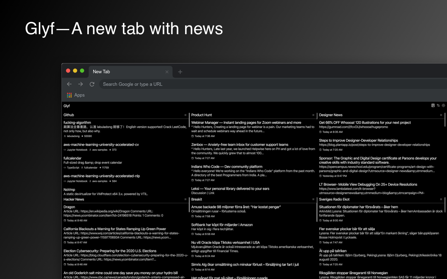Go forward with the browser forward arrow

(x=81, y=84)
